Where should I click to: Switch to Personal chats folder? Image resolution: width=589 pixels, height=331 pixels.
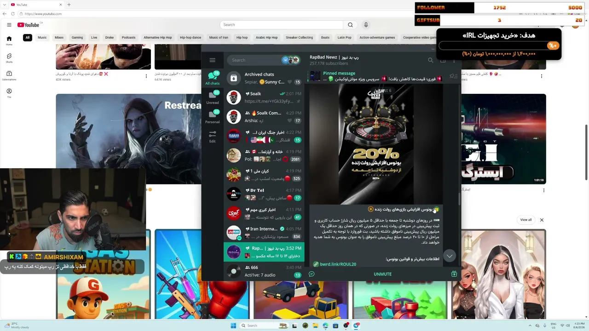(213, 117)
